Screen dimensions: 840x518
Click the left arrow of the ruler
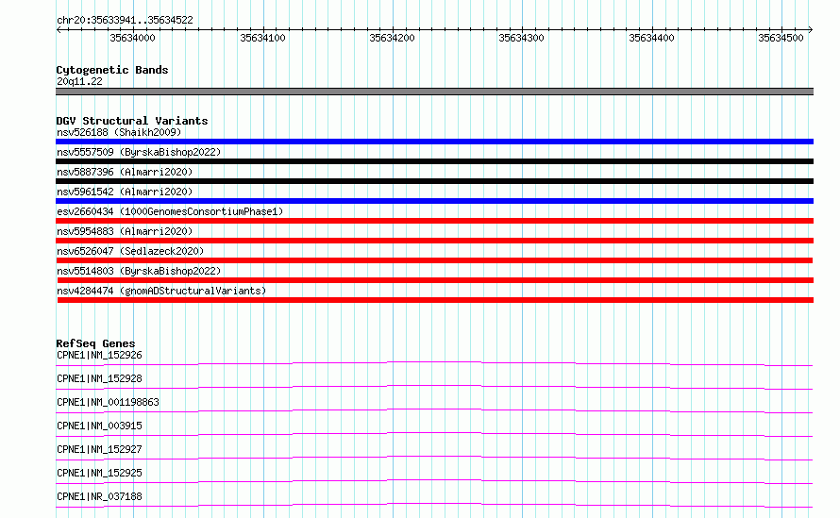pyautogui.click(x=59, y=30)
